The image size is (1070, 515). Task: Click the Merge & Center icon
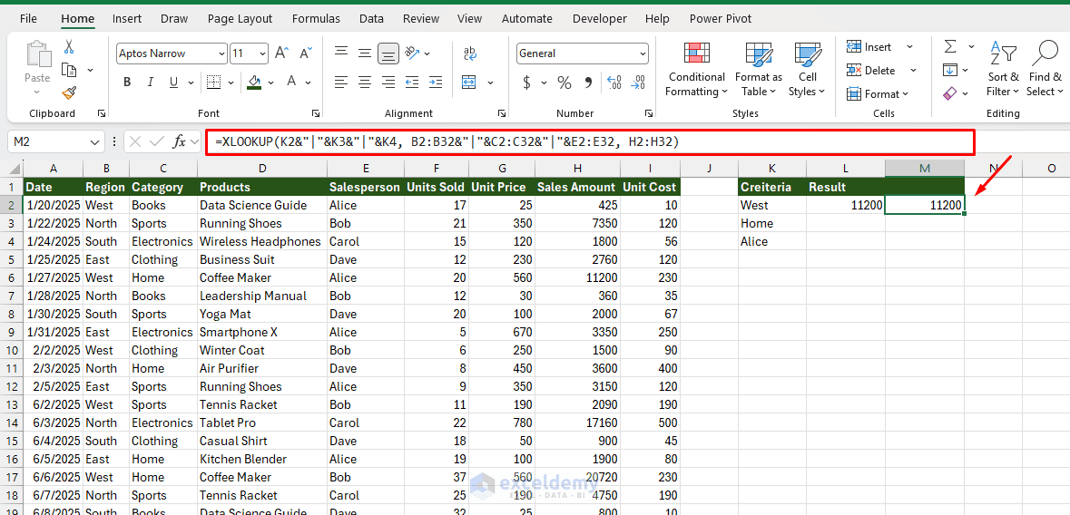point(469,82)
